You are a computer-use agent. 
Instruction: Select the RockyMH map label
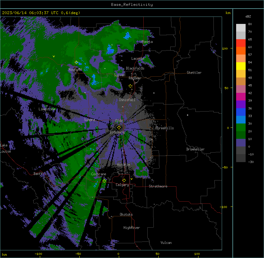coord(75,70)
